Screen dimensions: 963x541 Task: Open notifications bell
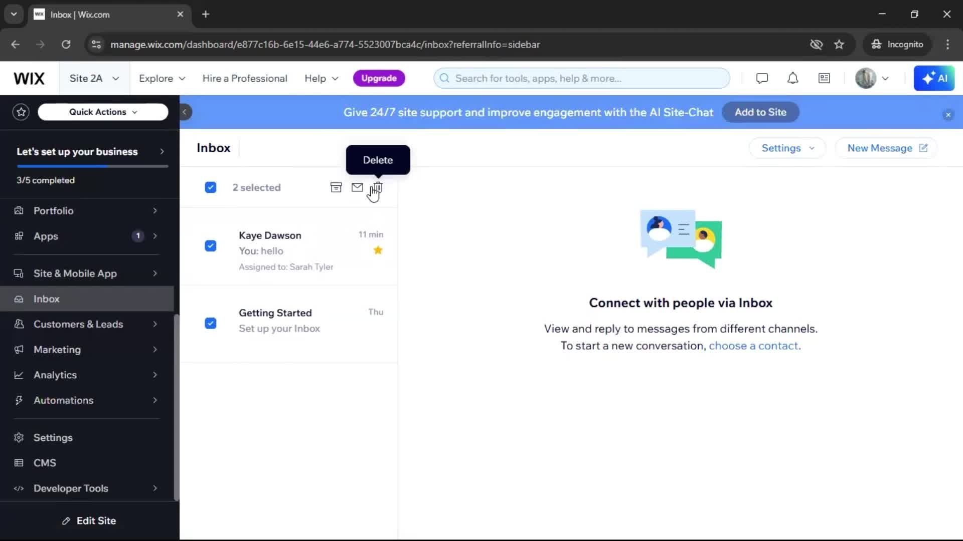792,78
